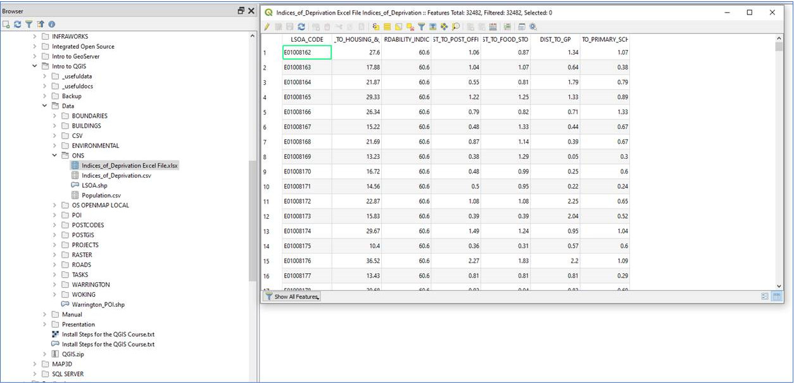Viewport: 794px width, 384px height.
Task: Click the ST_TO_FOOD_STO column header
Action: pyautogui.click(x=506, y=39)
